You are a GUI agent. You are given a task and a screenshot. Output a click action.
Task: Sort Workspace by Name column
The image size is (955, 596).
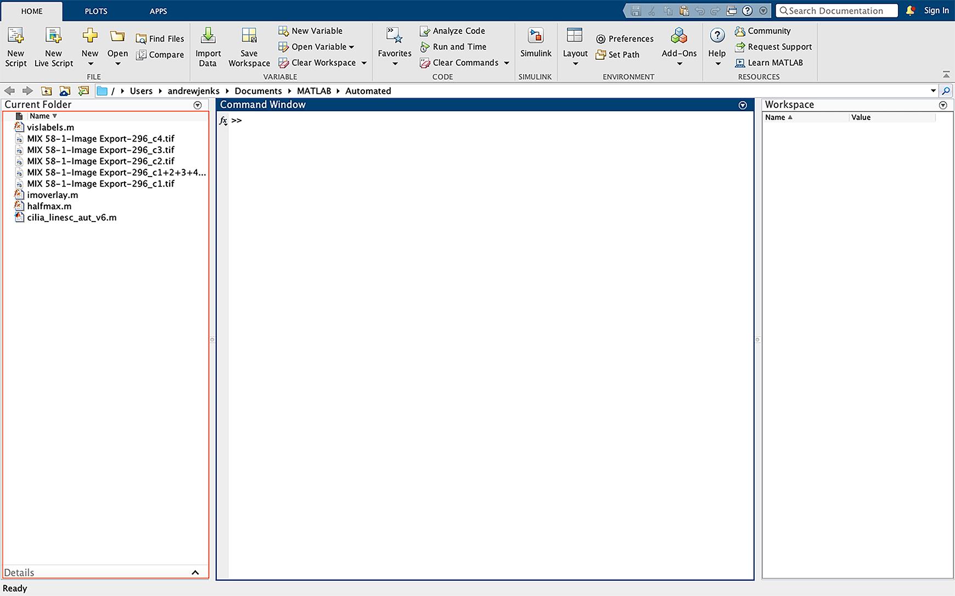click(x=779, y=117)
